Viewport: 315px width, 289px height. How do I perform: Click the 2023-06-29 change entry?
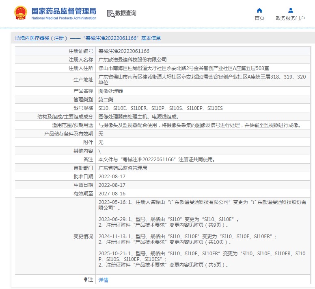tap(169, 222)
